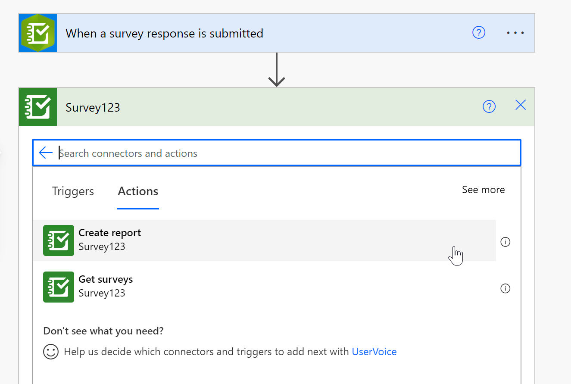This screenshot has height=384, width=571.
Task: Open the trigger step's ellipsis menu
Action: click(515, 33)
